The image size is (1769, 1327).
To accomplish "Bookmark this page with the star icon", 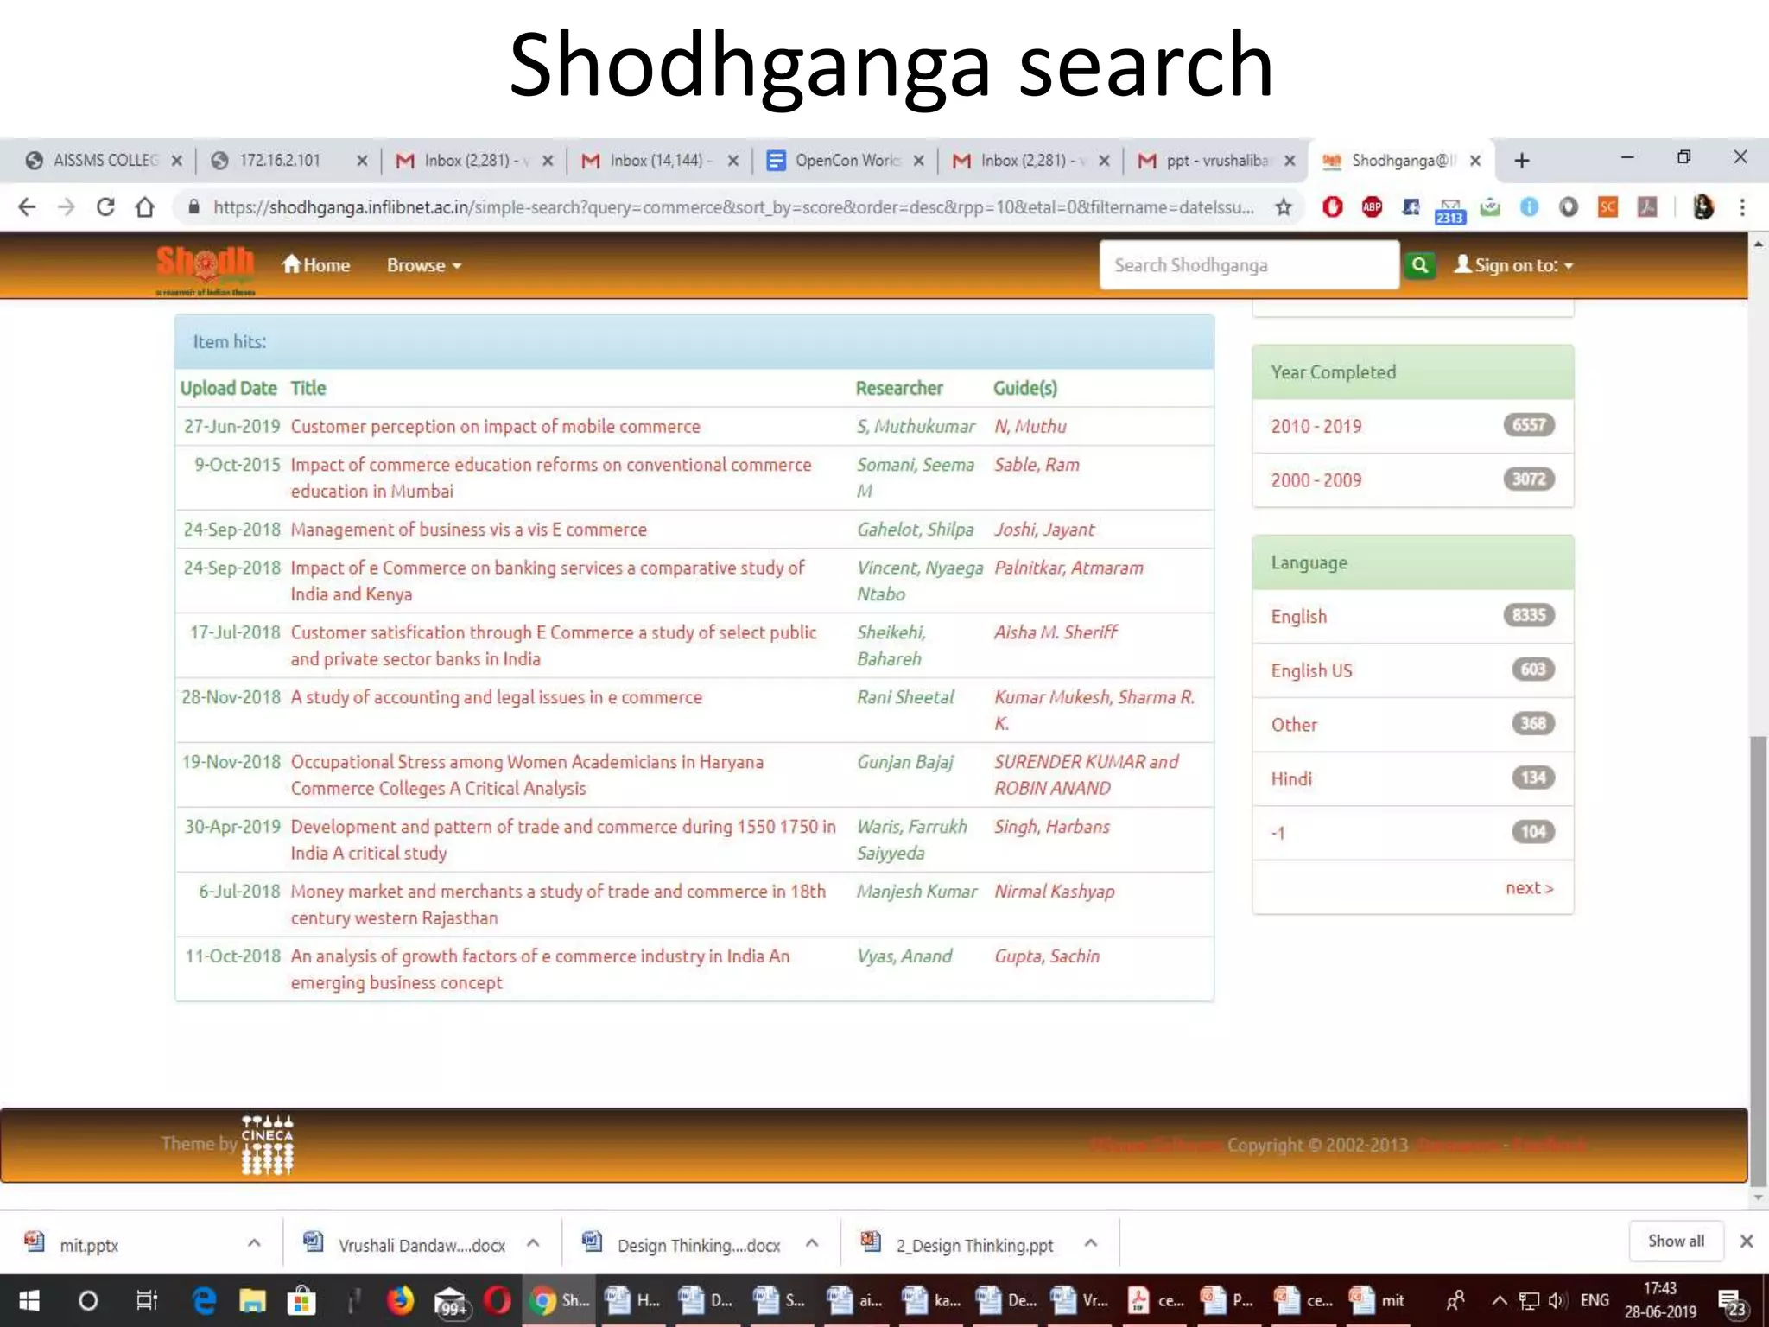I will pyautogui.click(x=1284, y=207).
